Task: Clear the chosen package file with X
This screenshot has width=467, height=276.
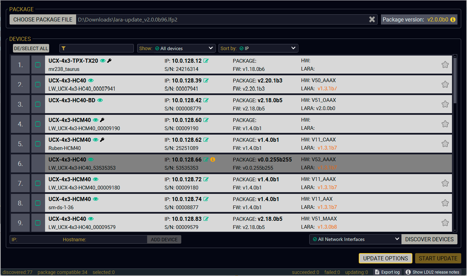Action: coord(372,19)
